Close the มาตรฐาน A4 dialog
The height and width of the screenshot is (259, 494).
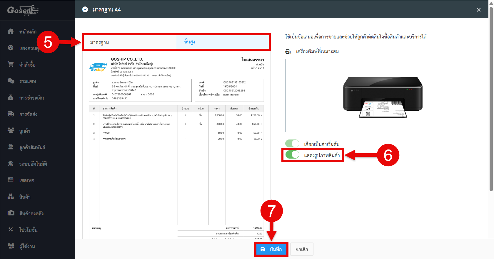click(x=479, y=10)
